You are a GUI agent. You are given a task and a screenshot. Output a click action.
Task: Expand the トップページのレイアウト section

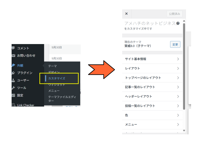pyautogui.click(x=152, y=78)
